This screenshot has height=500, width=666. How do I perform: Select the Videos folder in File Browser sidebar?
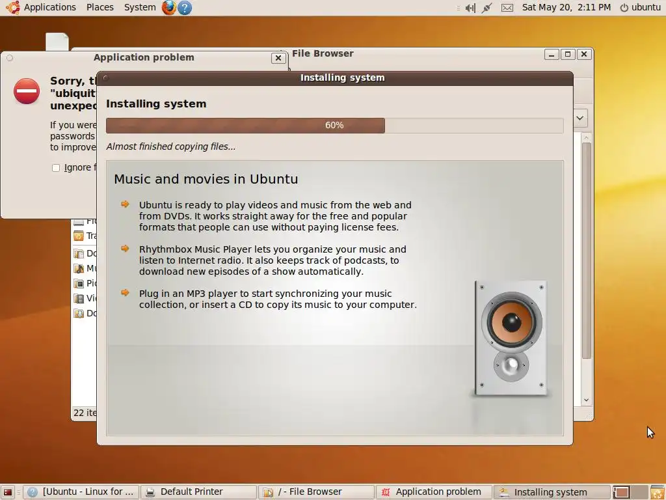pos(85,298)
